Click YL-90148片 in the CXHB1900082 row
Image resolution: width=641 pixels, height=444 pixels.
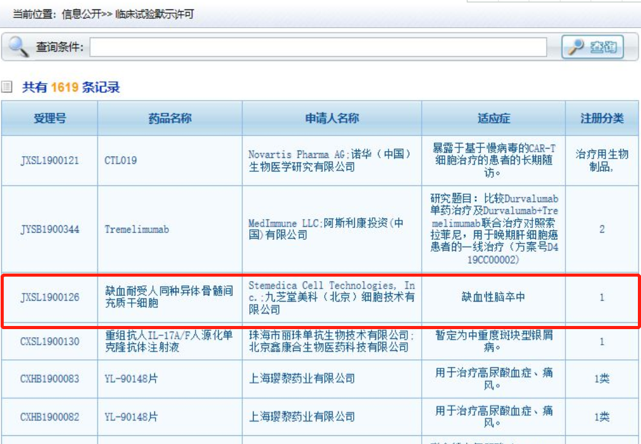pyautogui.click(x=131, y=417)
